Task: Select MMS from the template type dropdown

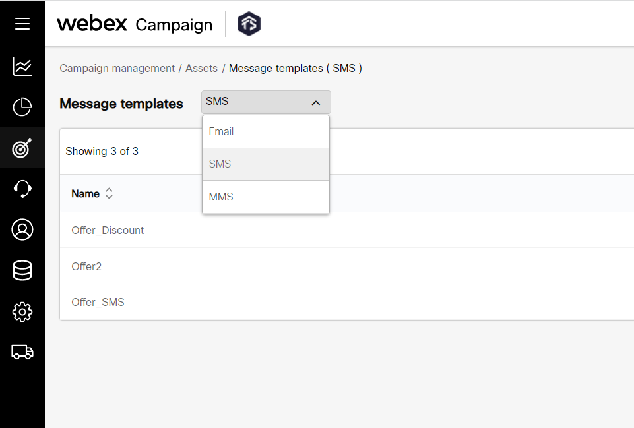Action: (221, 196)
